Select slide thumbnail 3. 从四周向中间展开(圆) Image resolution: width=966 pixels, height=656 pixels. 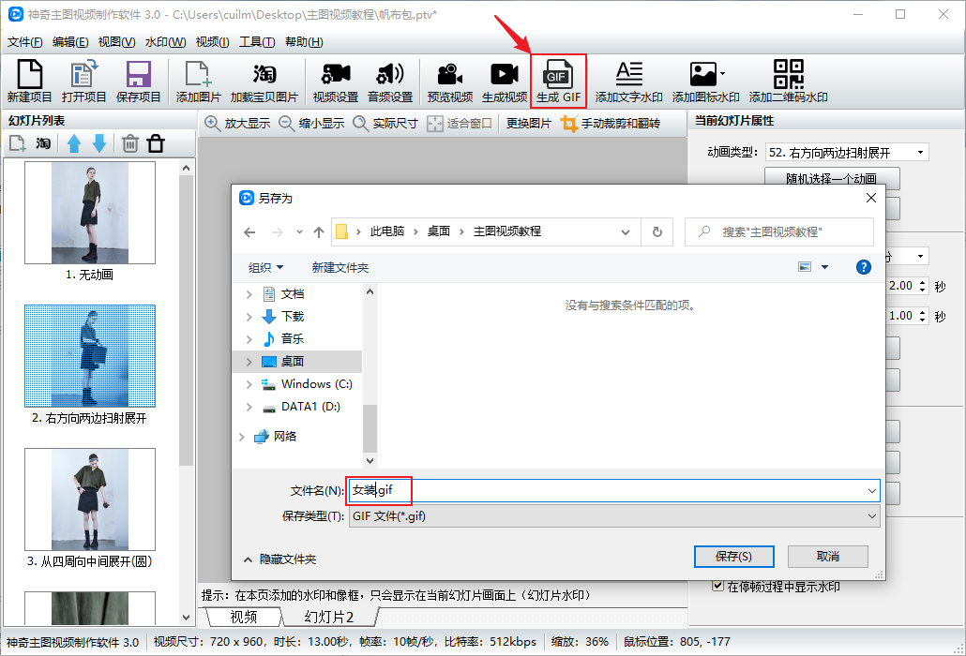(x=90, y=499)
